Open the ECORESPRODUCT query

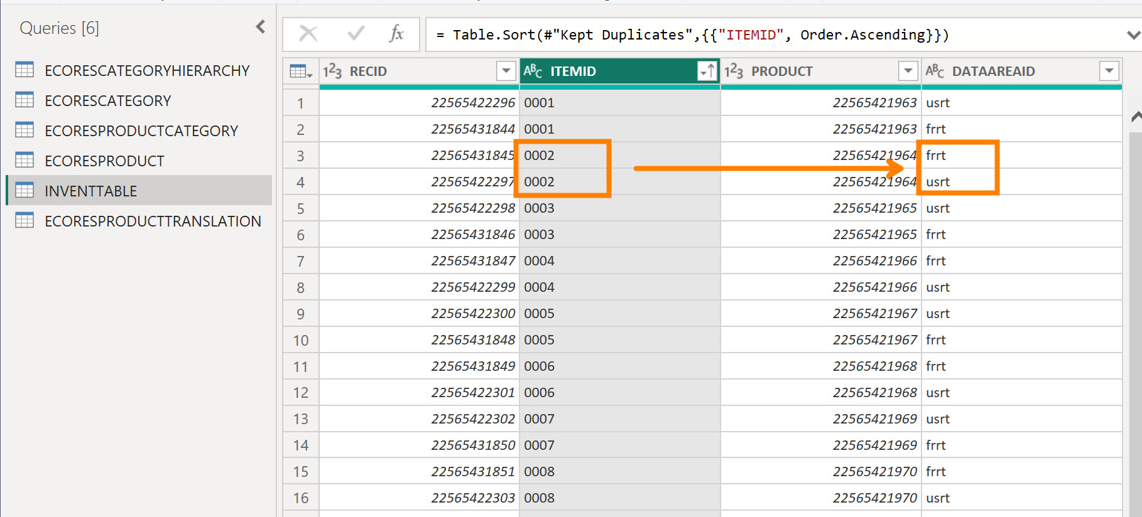click(x=104, y=161)
